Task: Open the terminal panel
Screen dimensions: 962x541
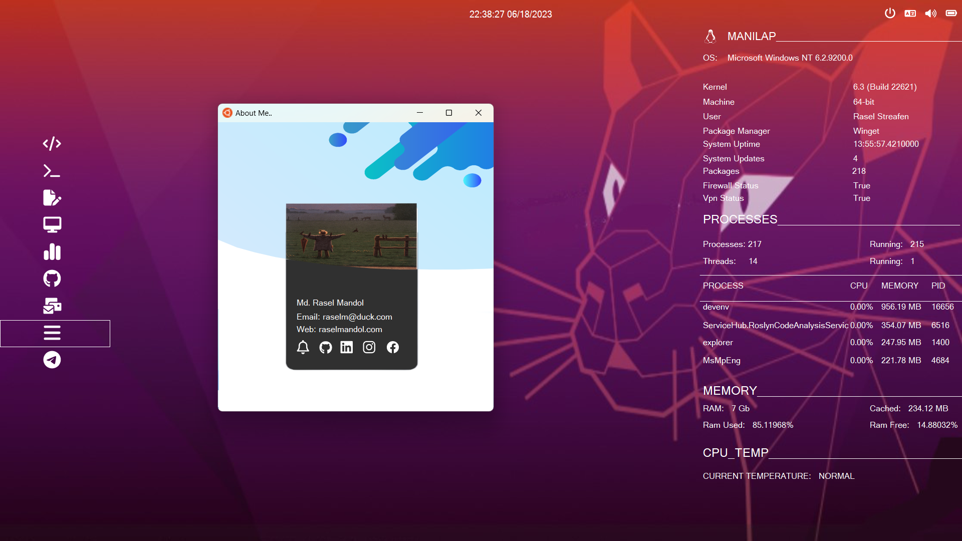Action: pyautogui.click(x=52, y=170)
